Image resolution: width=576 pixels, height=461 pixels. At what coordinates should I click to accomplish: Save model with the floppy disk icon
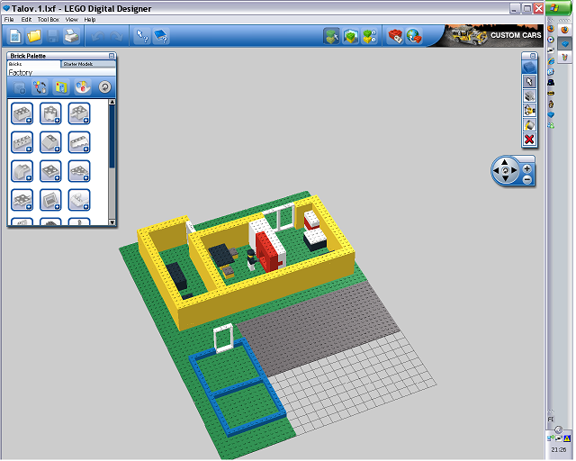pos(52,36)
